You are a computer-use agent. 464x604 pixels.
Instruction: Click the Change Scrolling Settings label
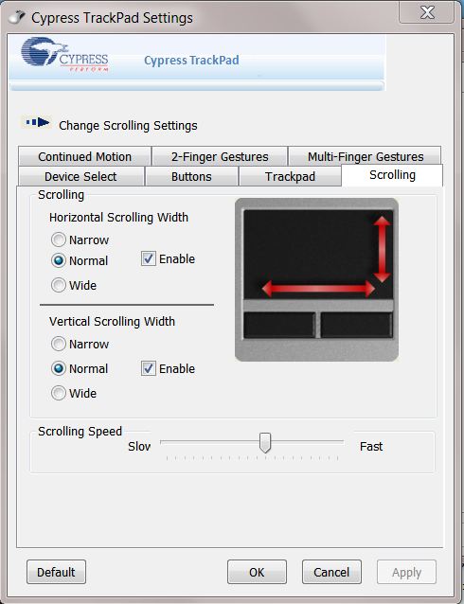click(x=128, y=126)
